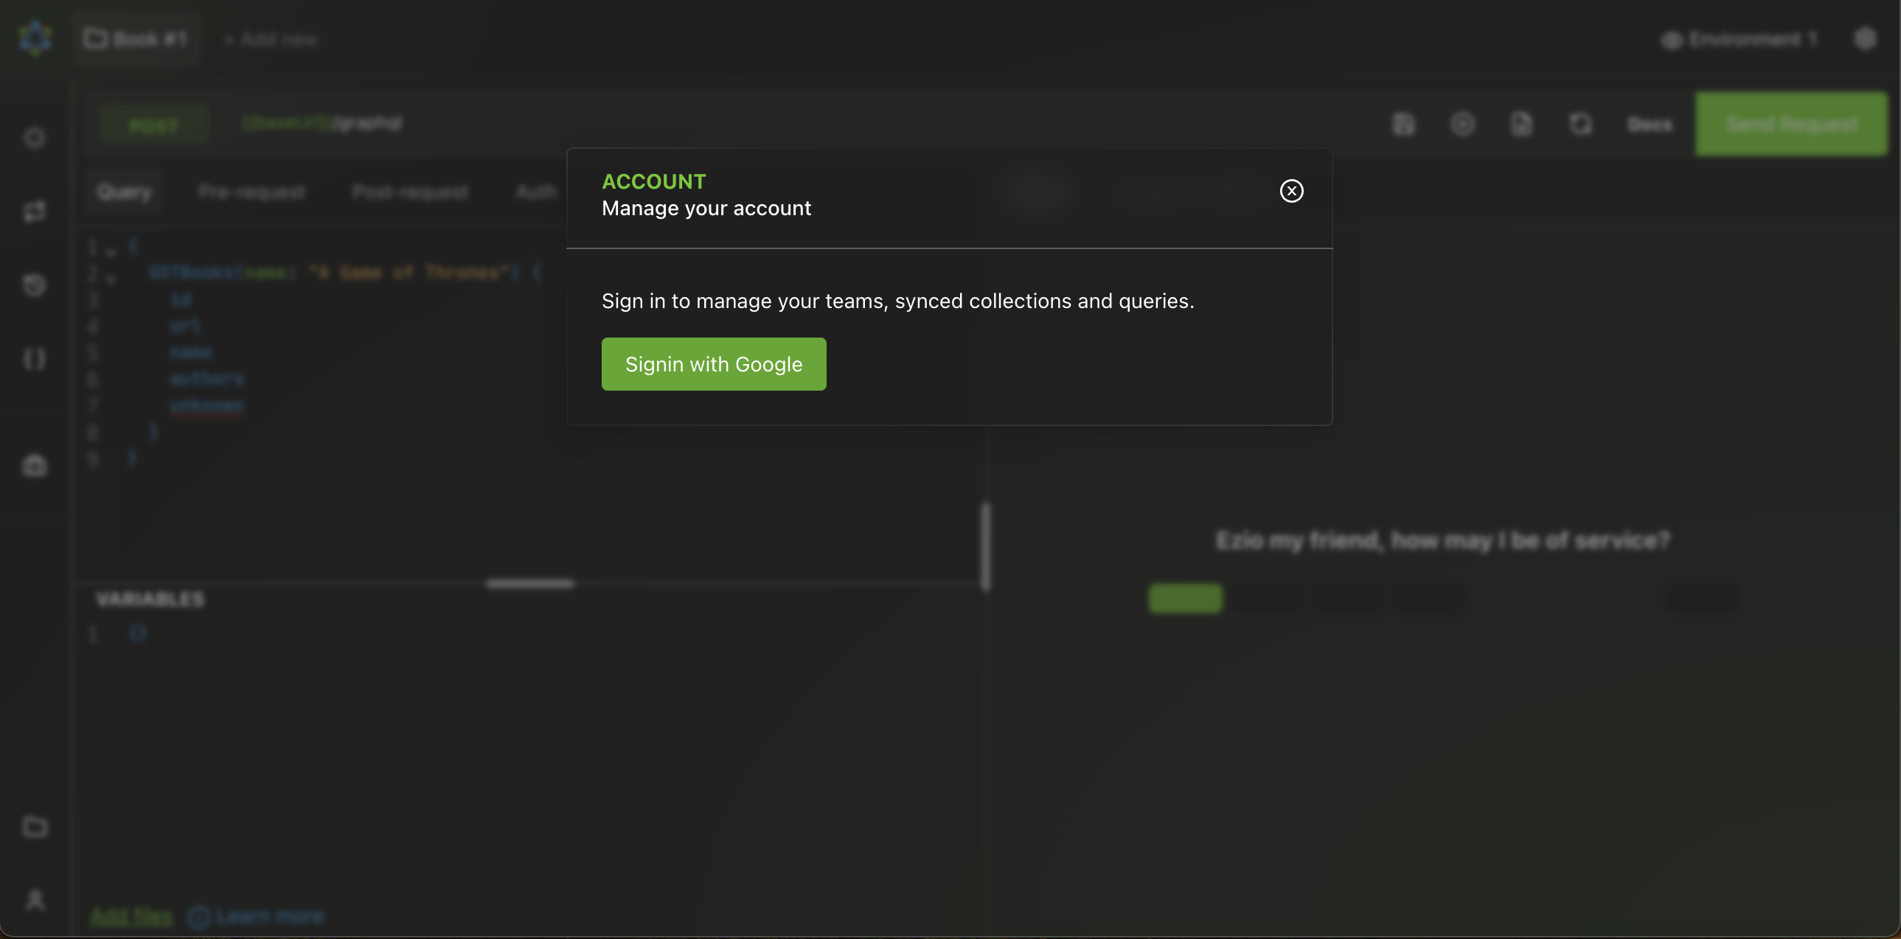Collapse the line 2 fold arrow in editor

click(111, 279)
